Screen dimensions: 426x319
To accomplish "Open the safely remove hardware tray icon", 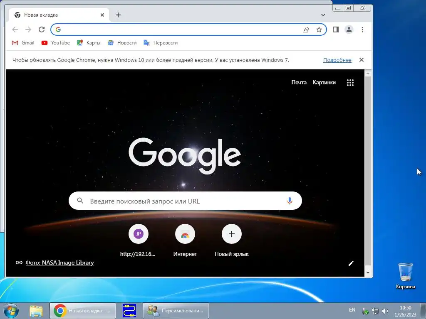I will 365,311.
